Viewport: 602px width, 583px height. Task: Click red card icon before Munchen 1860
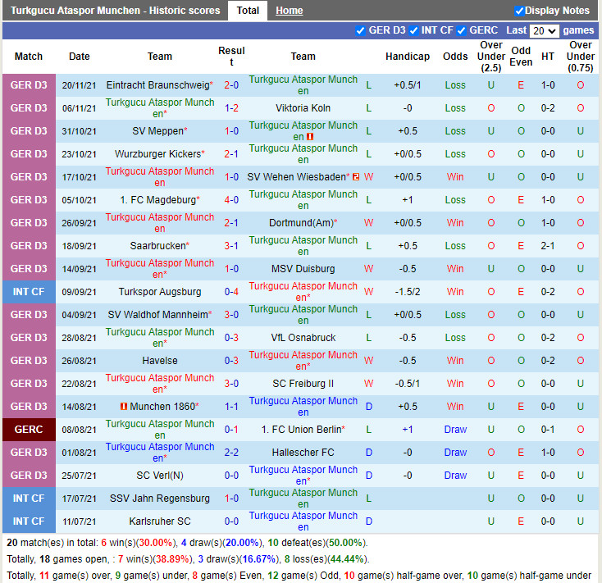pos(123,407)
